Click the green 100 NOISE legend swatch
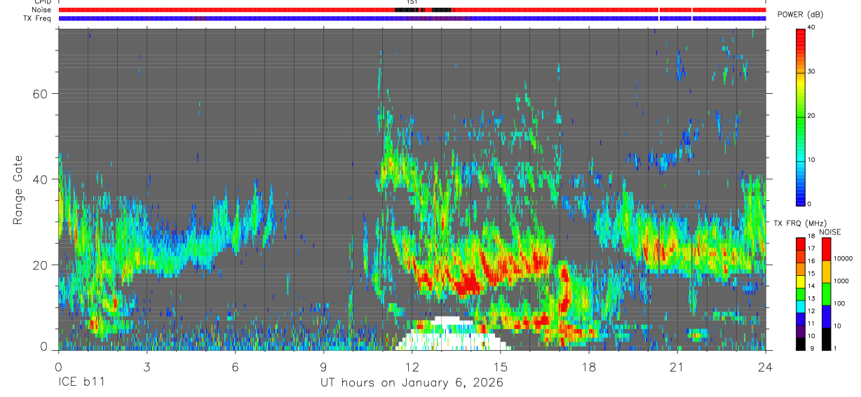The height and width of the screenshot is (397, 861). (x=826, y=295)
